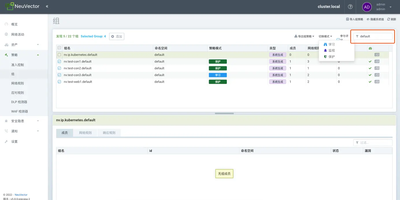
Task: Click detail card icon for nv.test-web1.default row
Action: [x=377, y=82]
